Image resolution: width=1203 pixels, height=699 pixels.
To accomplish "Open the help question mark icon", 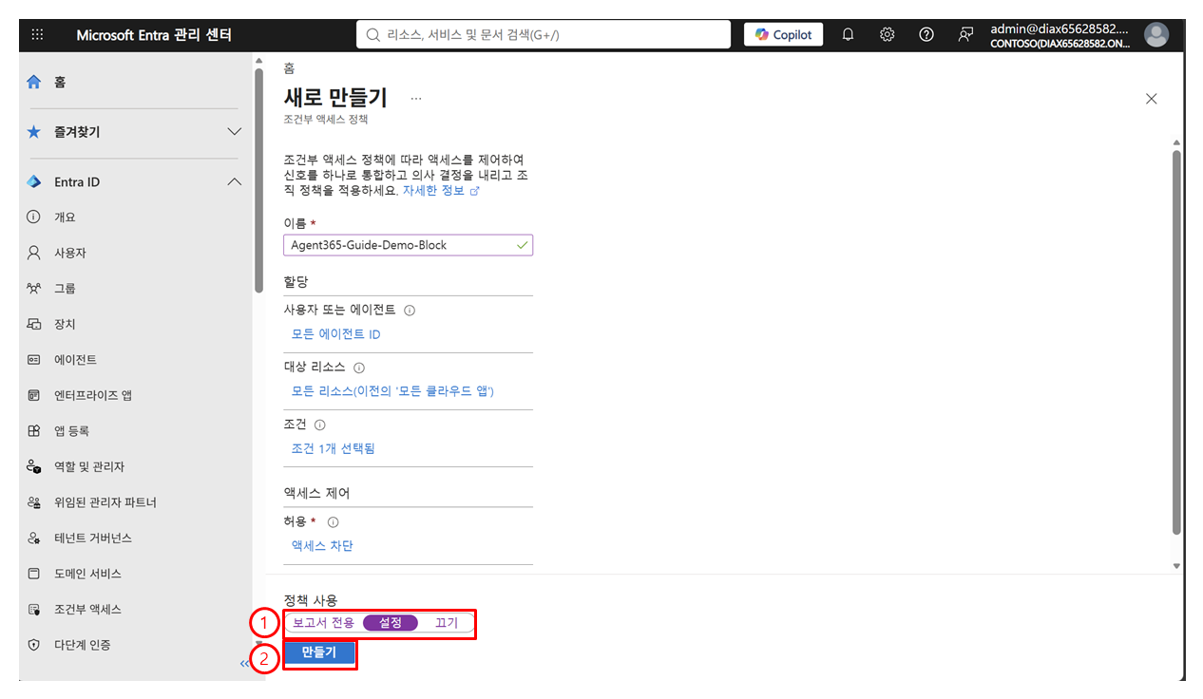I will pyautogui.click(x=926, y=34).
